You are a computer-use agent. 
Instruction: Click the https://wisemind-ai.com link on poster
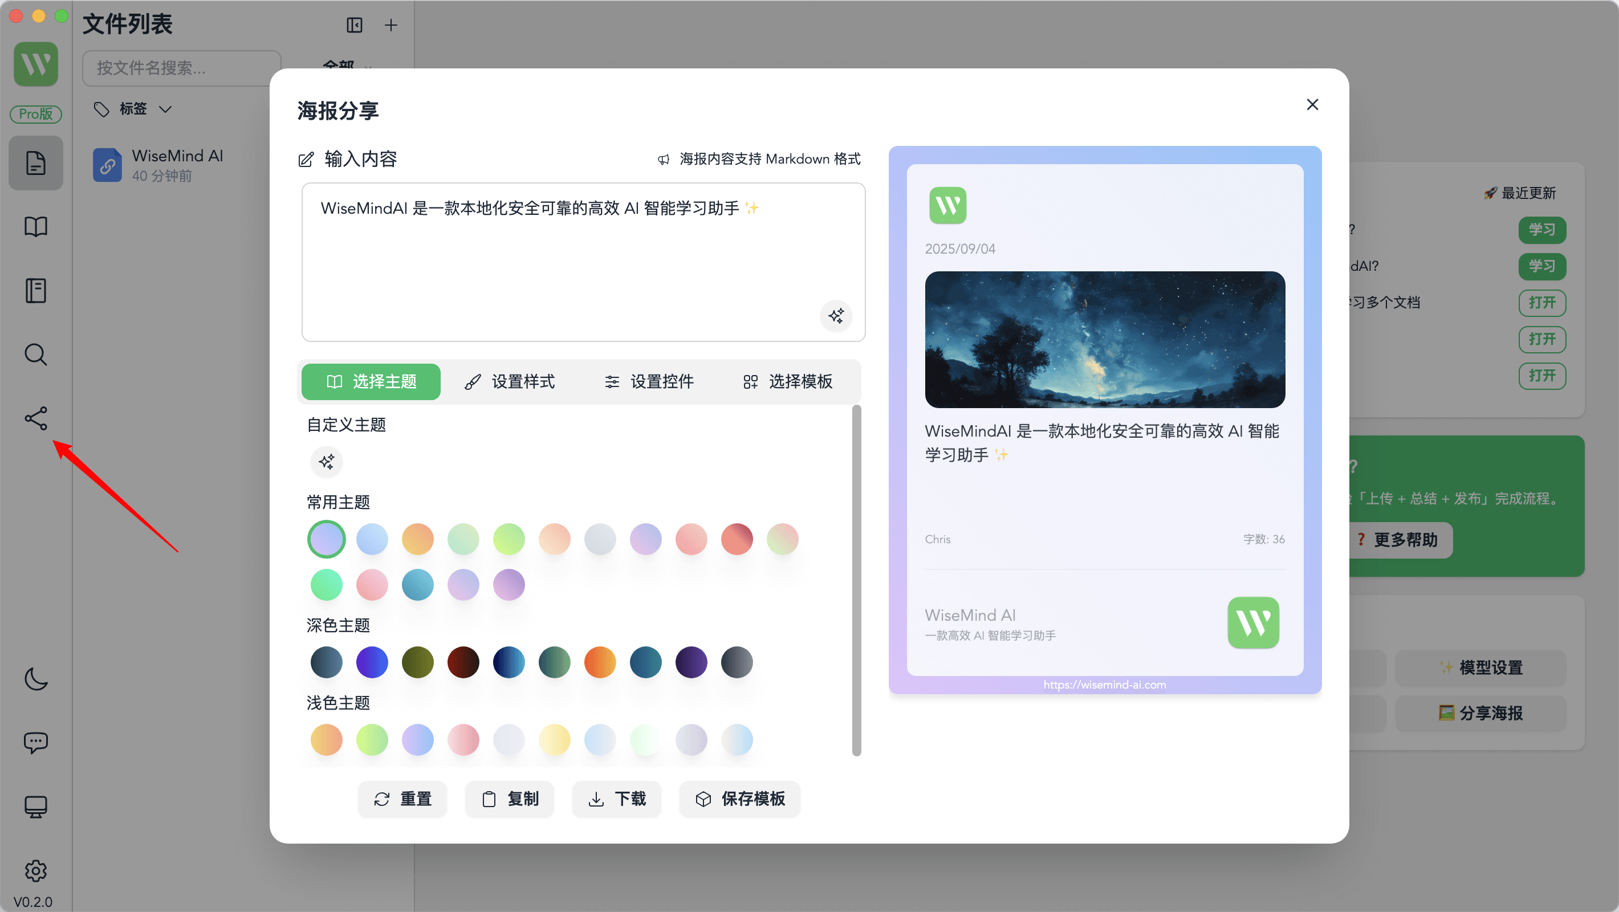[1104, 685]
